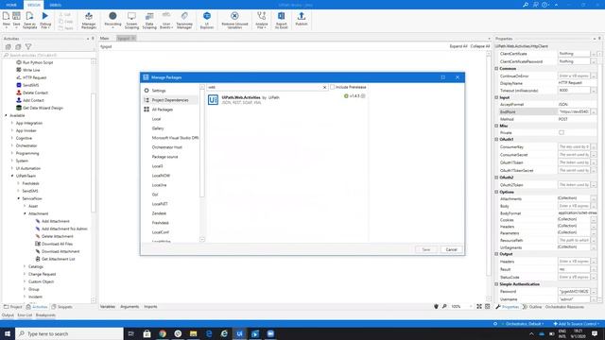The image size is (605, 340).
Task: Clear the package search box with X
Action: (x=324, y=88)
